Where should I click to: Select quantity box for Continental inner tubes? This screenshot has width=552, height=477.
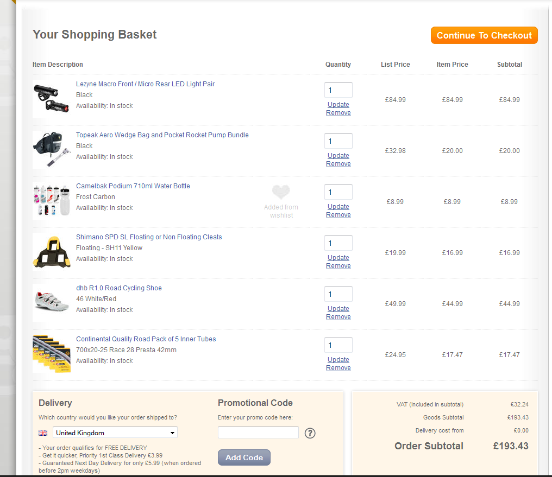tap(338, 345)
